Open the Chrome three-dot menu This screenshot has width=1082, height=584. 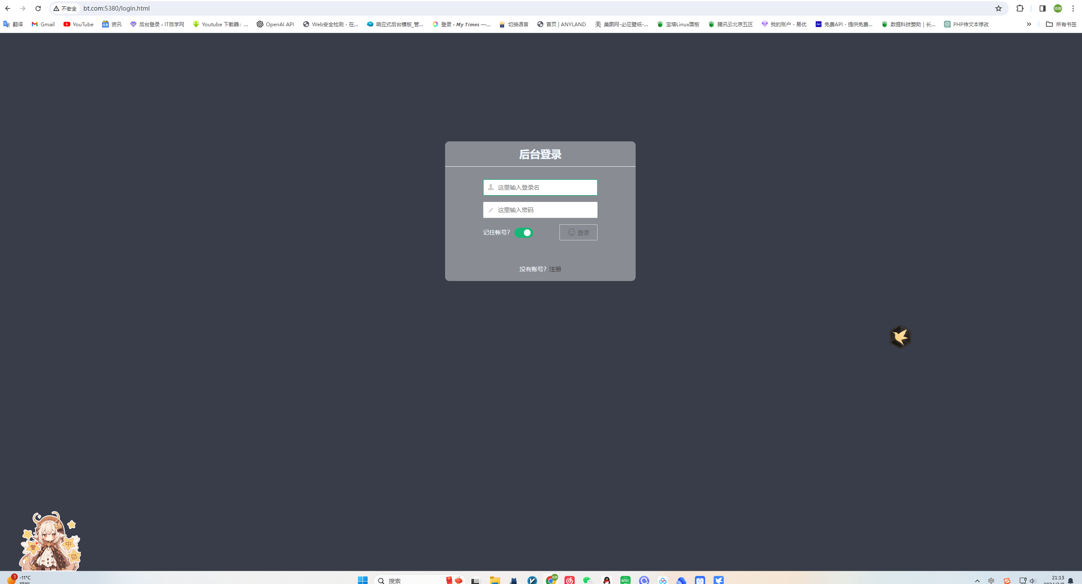[x=1073, y=8]
